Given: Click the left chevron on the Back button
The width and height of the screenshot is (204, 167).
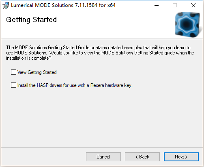Looking at the screenshot, I should click(x=137, y=157).
